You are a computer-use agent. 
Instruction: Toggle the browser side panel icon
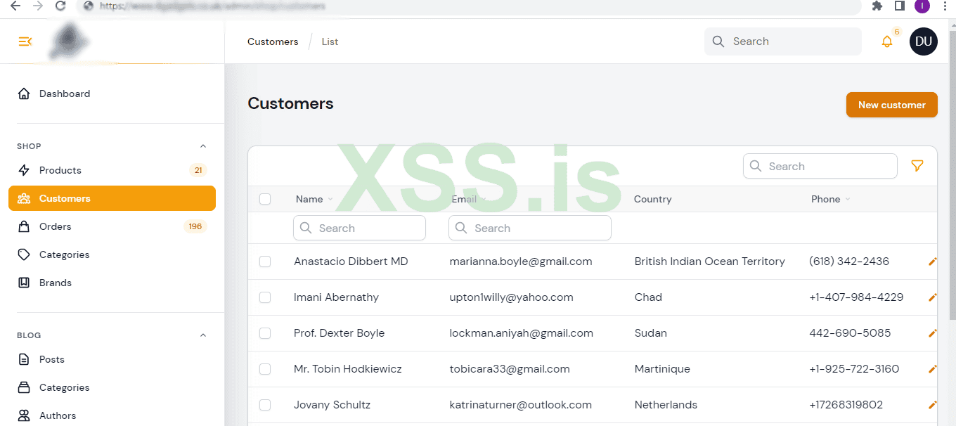[x=900, y=6]
